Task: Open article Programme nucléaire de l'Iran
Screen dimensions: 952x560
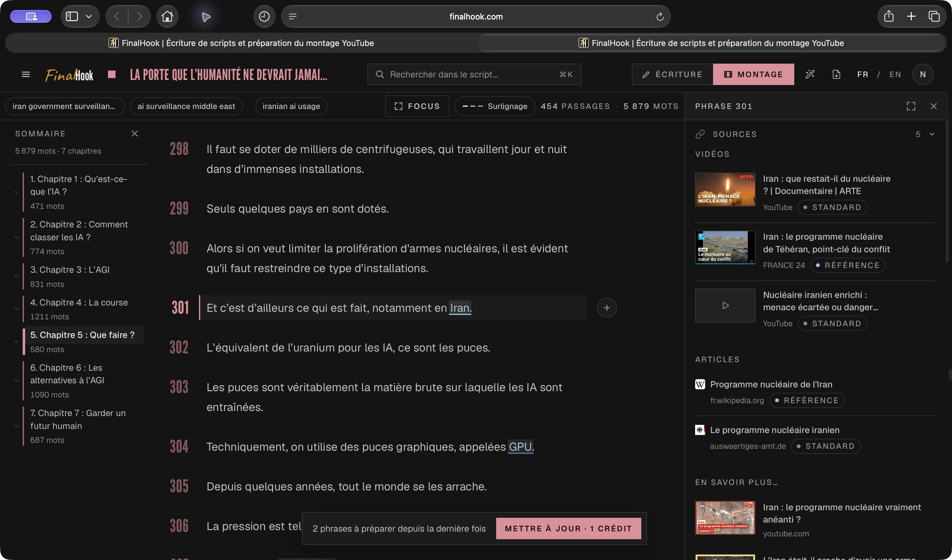Action: 771,384
